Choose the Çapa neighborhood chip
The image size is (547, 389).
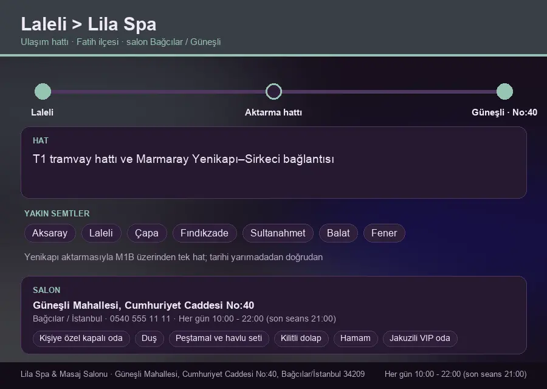[147, 233]
